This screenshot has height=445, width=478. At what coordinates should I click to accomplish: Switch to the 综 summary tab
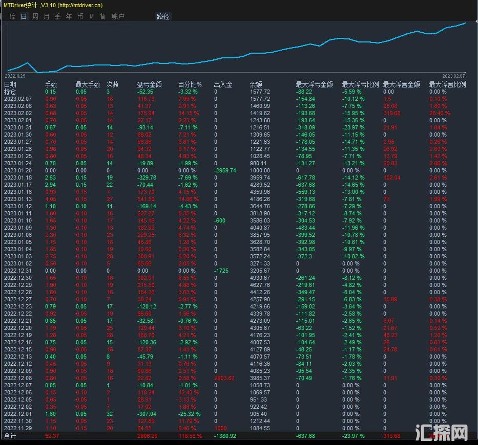[x=12, y=16]
